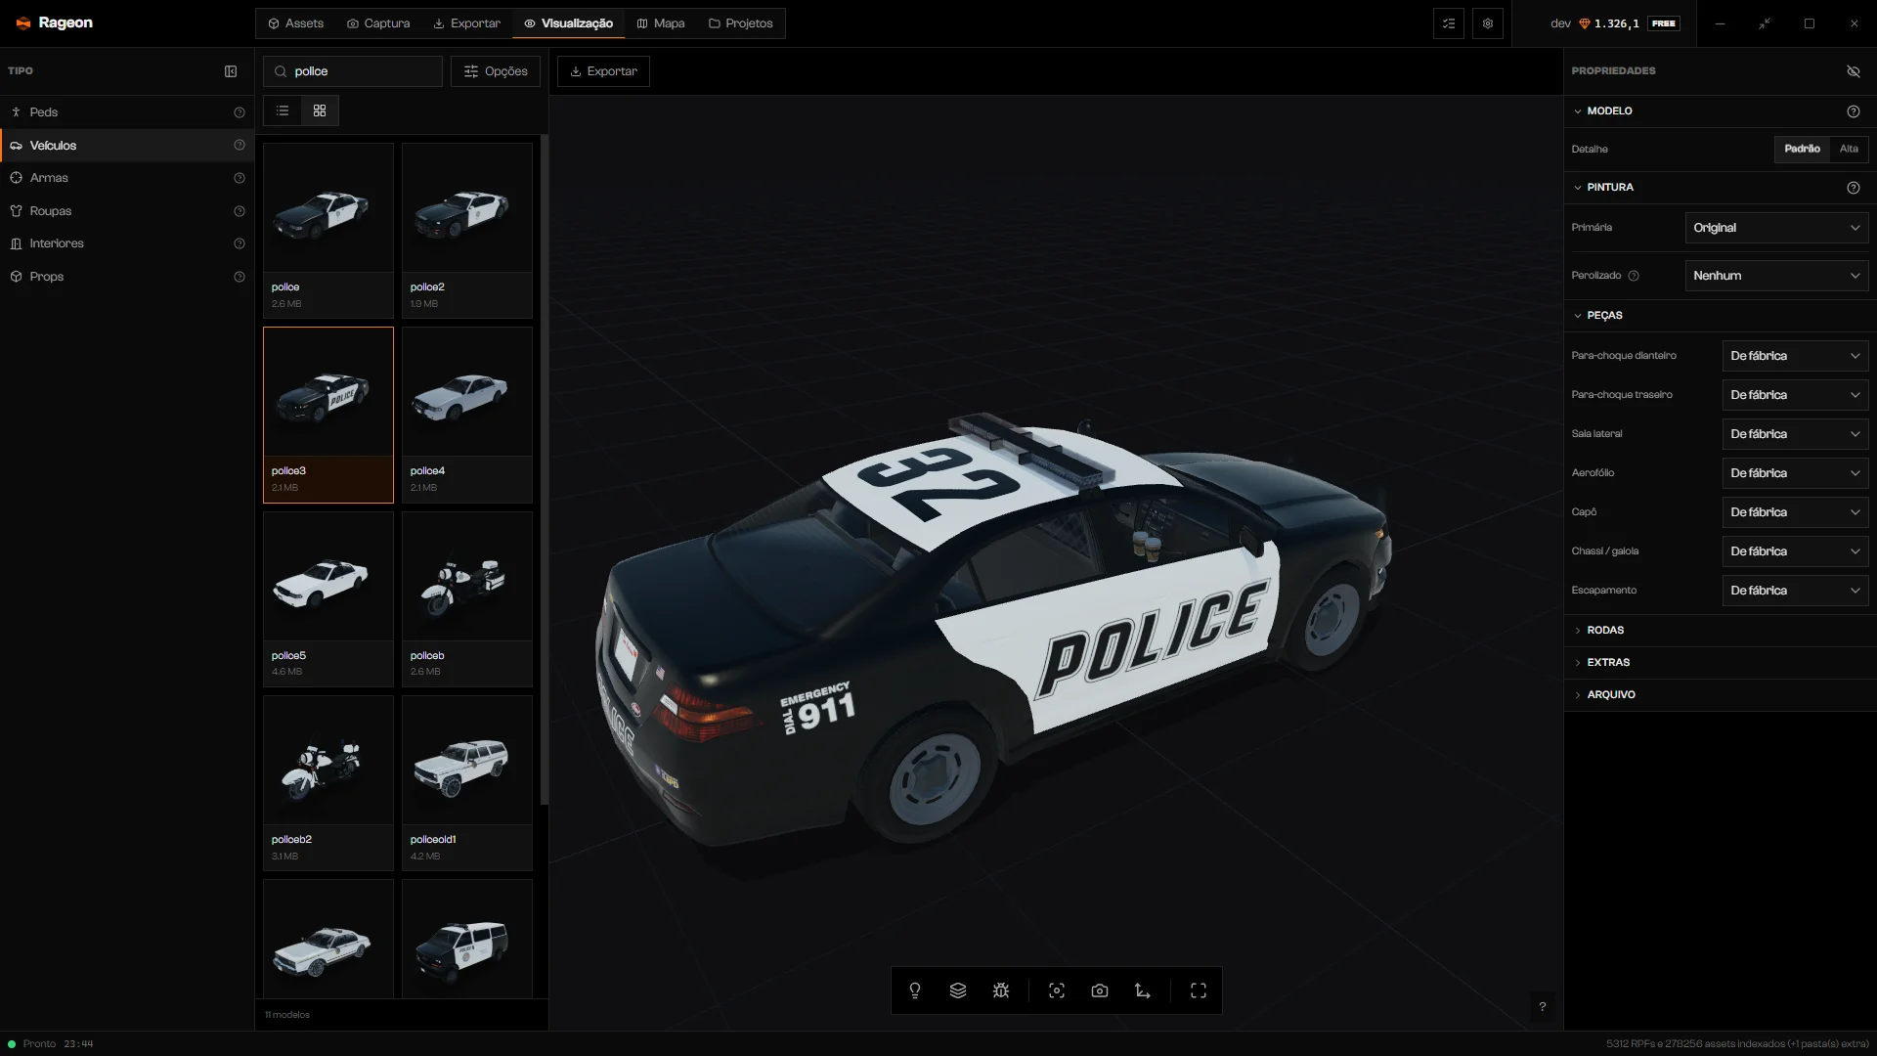The width and height of the screenshot is (1877, 1056).
Task: Open the Aerofólio dropdown
Action: (1796, 473)
